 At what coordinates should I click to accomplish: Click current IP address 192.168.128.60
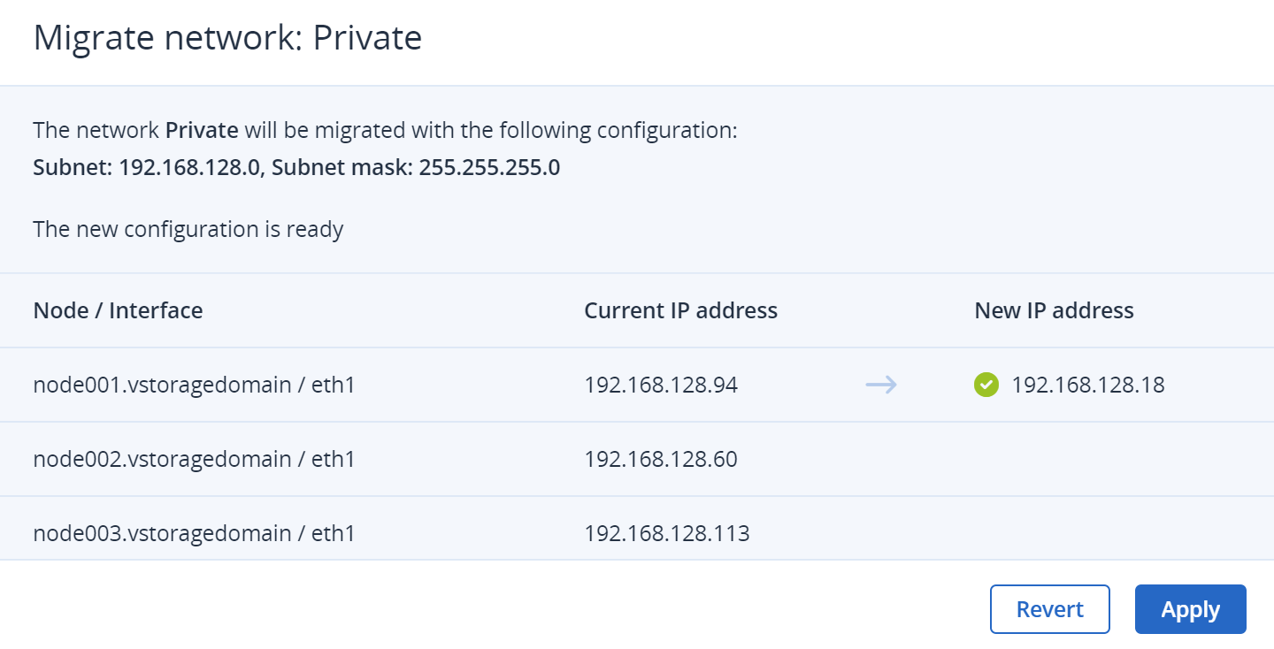pos(661,459)
